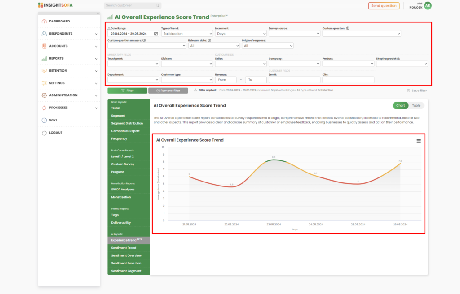Click the Administration gear icon

44,95
